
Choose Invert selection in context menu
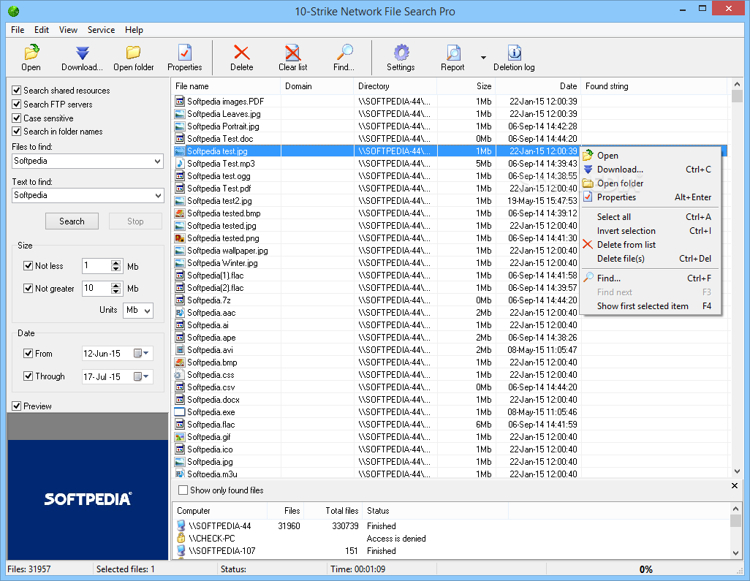point(650,231)
